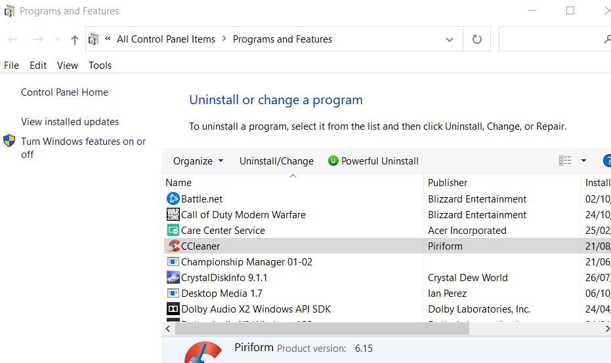Open the Edit menu
Viewport: 611px width, 363px height.
(x=38, y=66)
